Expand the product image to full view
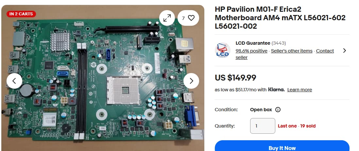 pyautogui.click(x=167, y=18)
